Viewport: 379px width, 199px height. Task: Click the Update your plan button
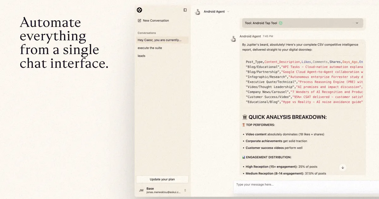click(x=162, y=179)
